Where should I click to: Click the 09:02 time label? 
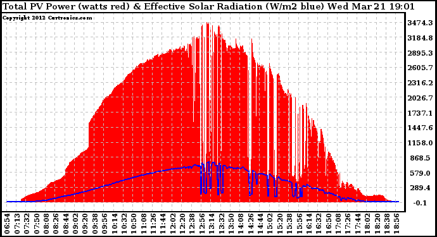[x=75, y=224]
